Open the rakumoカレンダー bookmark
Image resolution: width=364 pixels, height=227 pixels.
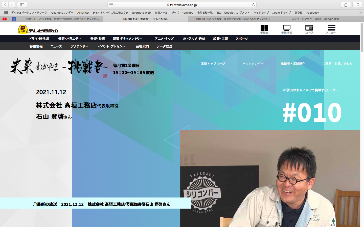click(x=62, y=13)
